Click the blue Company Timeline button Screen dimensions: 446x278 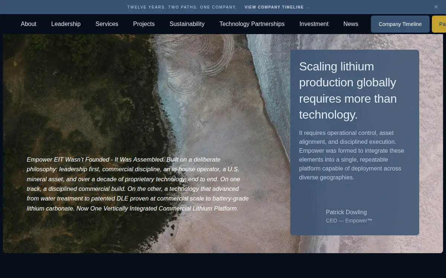(400, 24)
